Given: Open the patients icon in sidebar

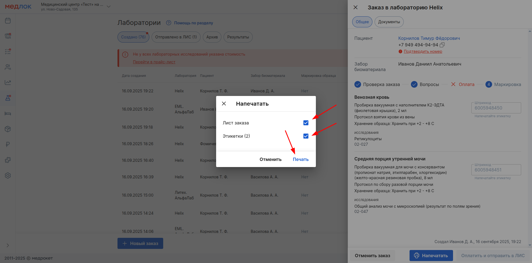Looking at the screenshot, I should pyautogui.click(x=8, y=67).
